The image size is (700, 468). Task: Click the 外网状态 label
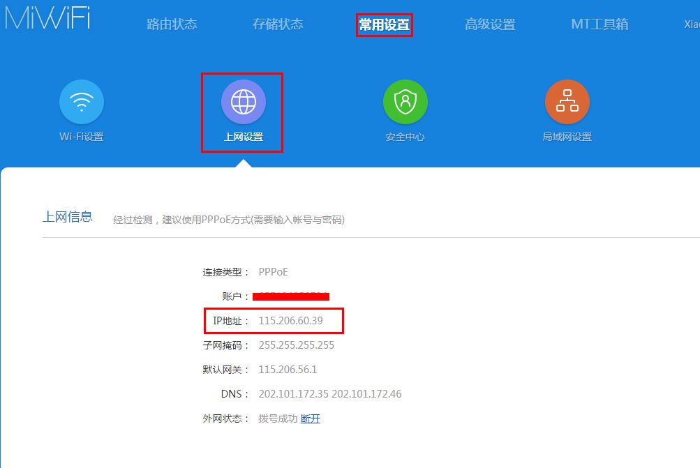point(225,418)
